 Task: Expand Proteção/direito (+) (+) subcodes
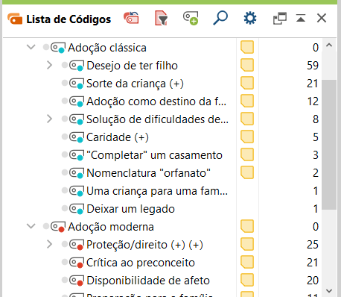click(50, 244)
